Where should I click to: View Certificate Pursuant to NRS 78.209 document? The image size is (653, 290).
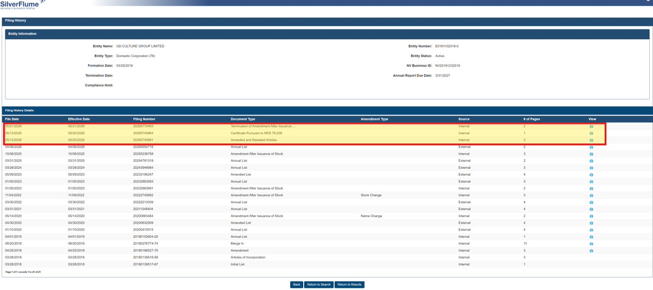click(592, 133)
